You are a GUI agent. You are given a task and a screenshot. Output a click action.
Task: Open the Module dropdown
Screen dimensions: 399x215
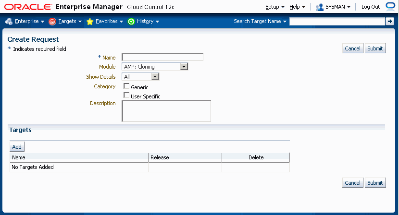coord(155,67)
